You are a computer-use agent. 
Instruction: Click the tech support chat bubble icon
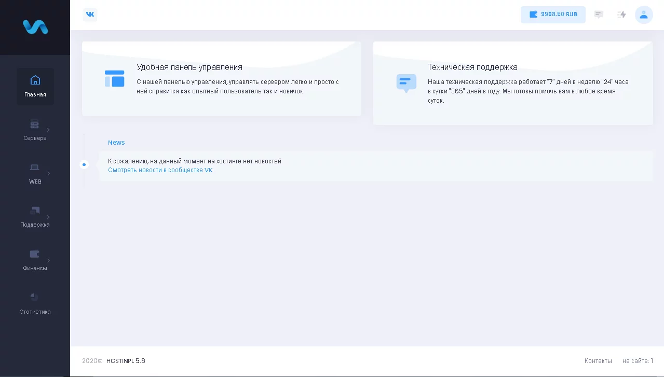406,82
